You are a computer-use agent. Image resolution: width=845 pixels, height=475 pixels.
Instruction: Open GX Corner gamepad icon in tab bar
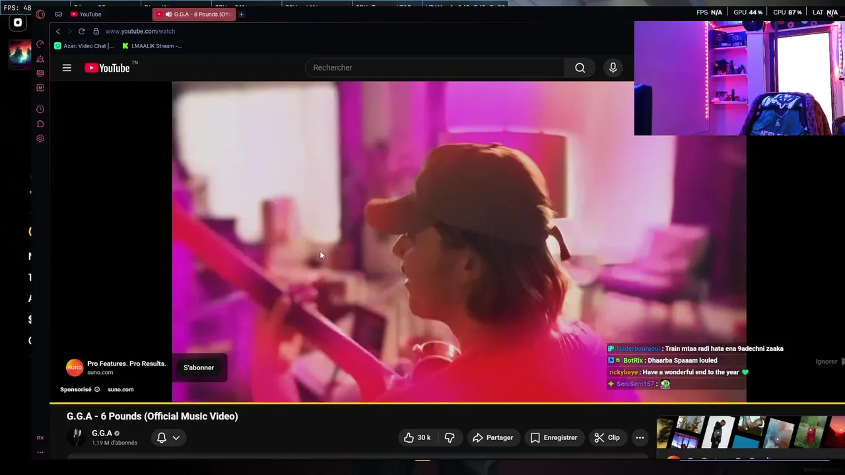point(59,14)
